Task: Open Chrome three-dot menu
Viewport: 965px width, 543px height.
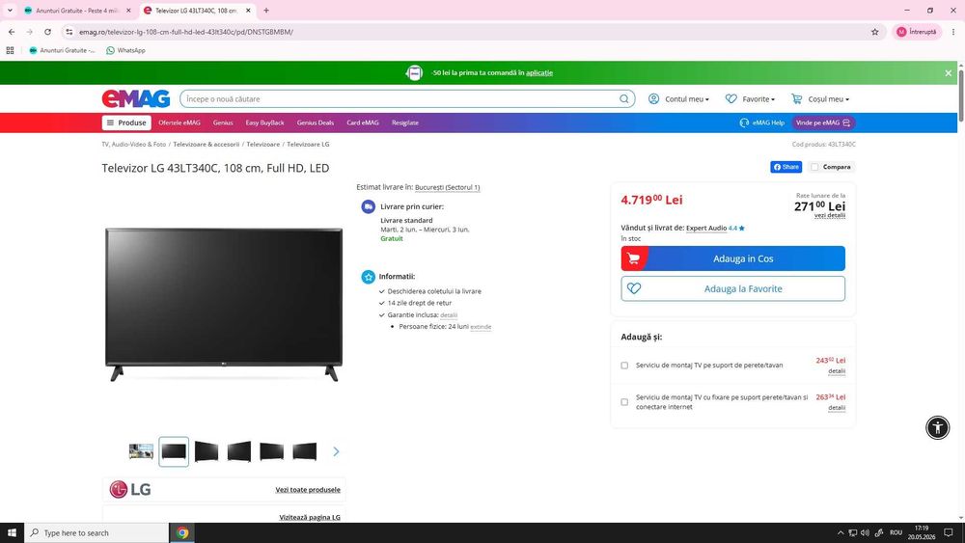Action: pos(952,32)
